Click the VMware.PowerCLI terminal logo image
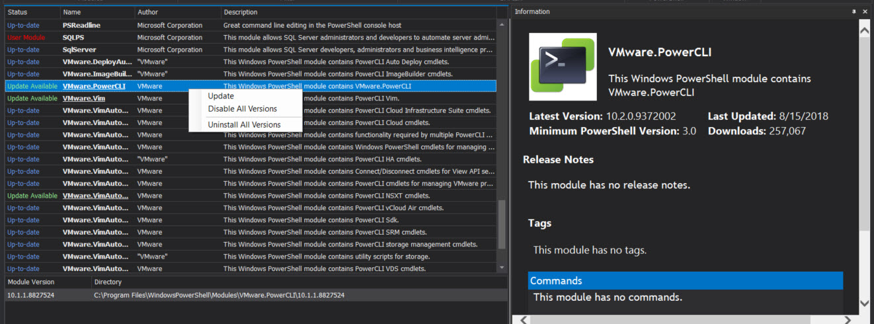Viewport: 874px width, 324px height. click(563, 67)
